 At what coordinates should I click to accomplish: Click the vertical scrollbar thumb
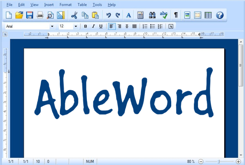click(241, 65)
